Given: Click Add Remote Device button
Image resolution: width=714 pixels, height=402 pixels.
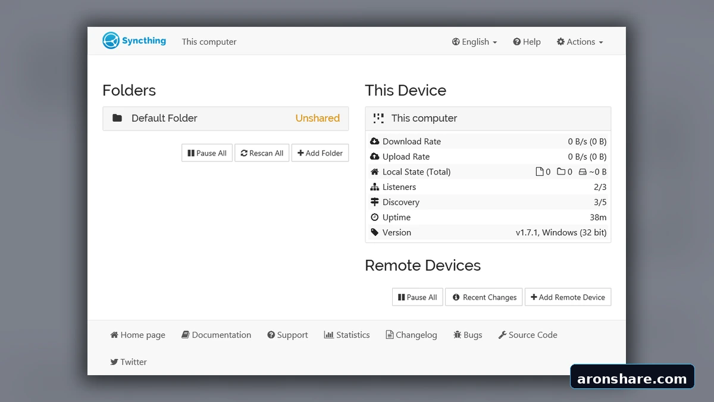Looking at the screenshot, I should (568, 297).
